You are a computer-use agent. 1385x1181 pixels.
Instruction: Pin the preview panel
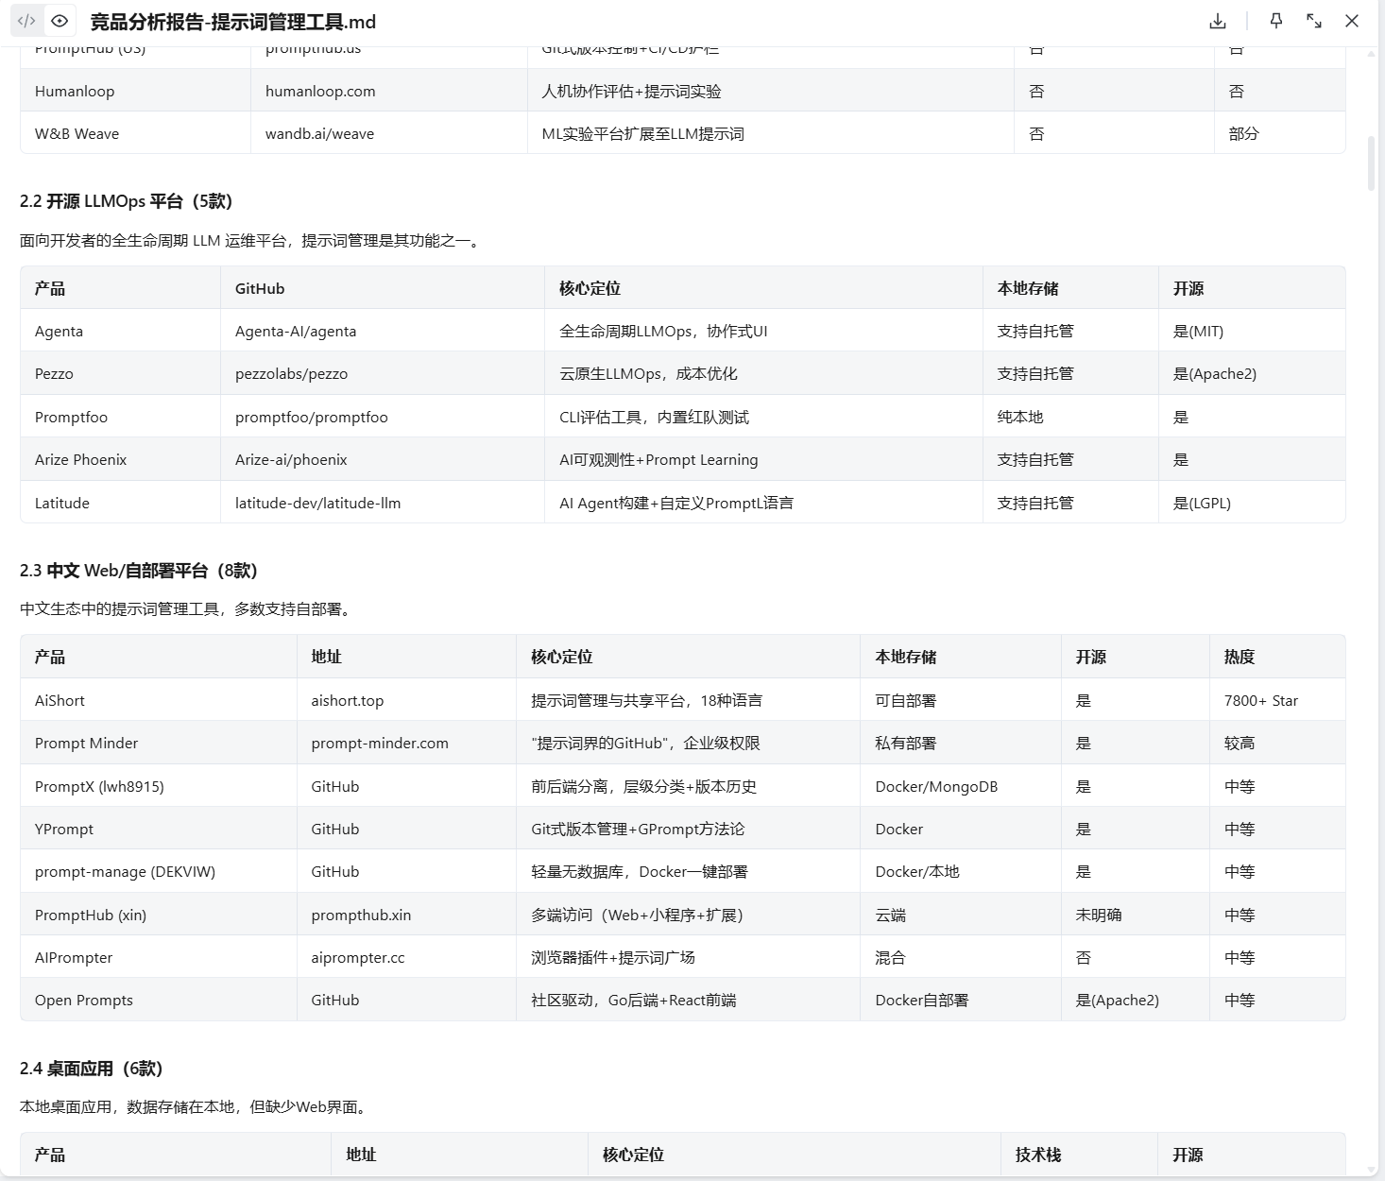(x=1276, y=21)
